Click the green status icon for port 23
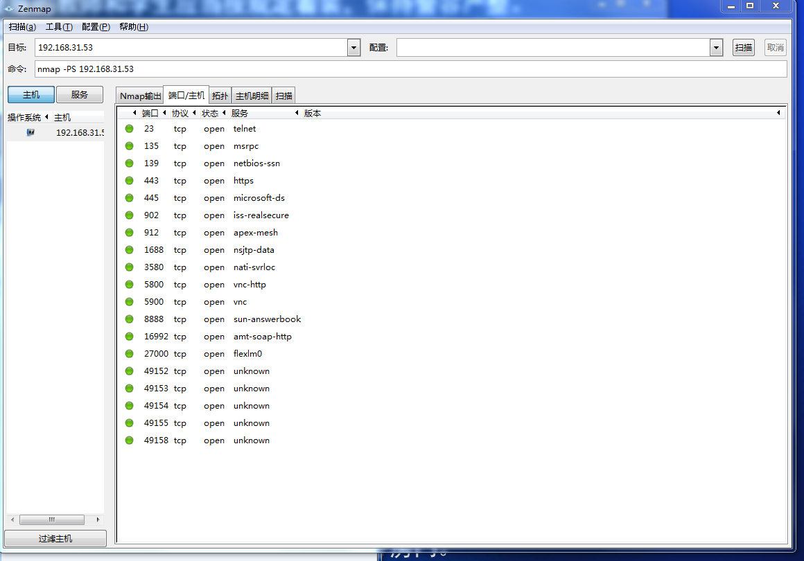804x561 pixels. click(129, 129)
